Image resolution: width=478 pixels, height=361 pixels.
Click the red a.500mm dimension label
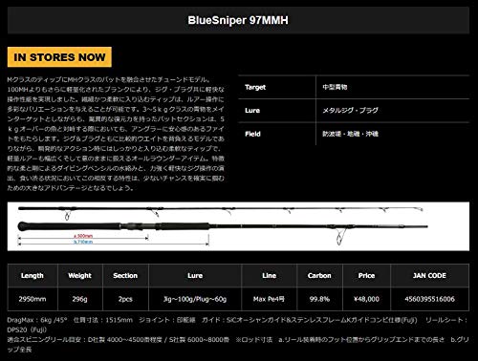pos(83,236)
